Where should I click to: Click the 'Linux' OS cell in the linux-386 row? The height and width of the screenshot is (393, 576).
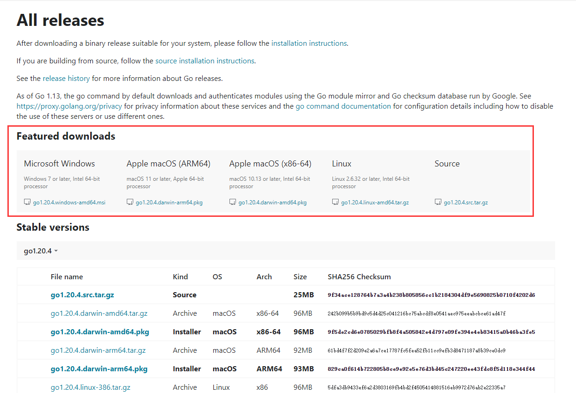[221, 387]
